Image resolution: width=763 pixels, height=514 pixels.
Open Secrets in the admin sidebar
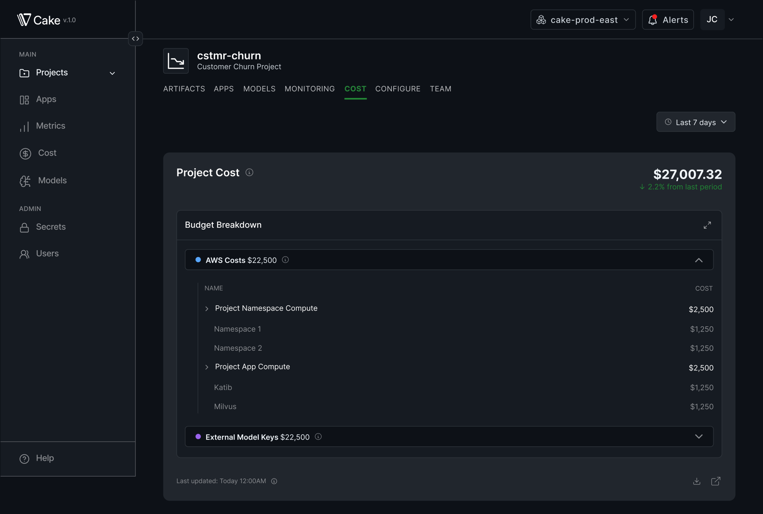click(x=50, y=227)
